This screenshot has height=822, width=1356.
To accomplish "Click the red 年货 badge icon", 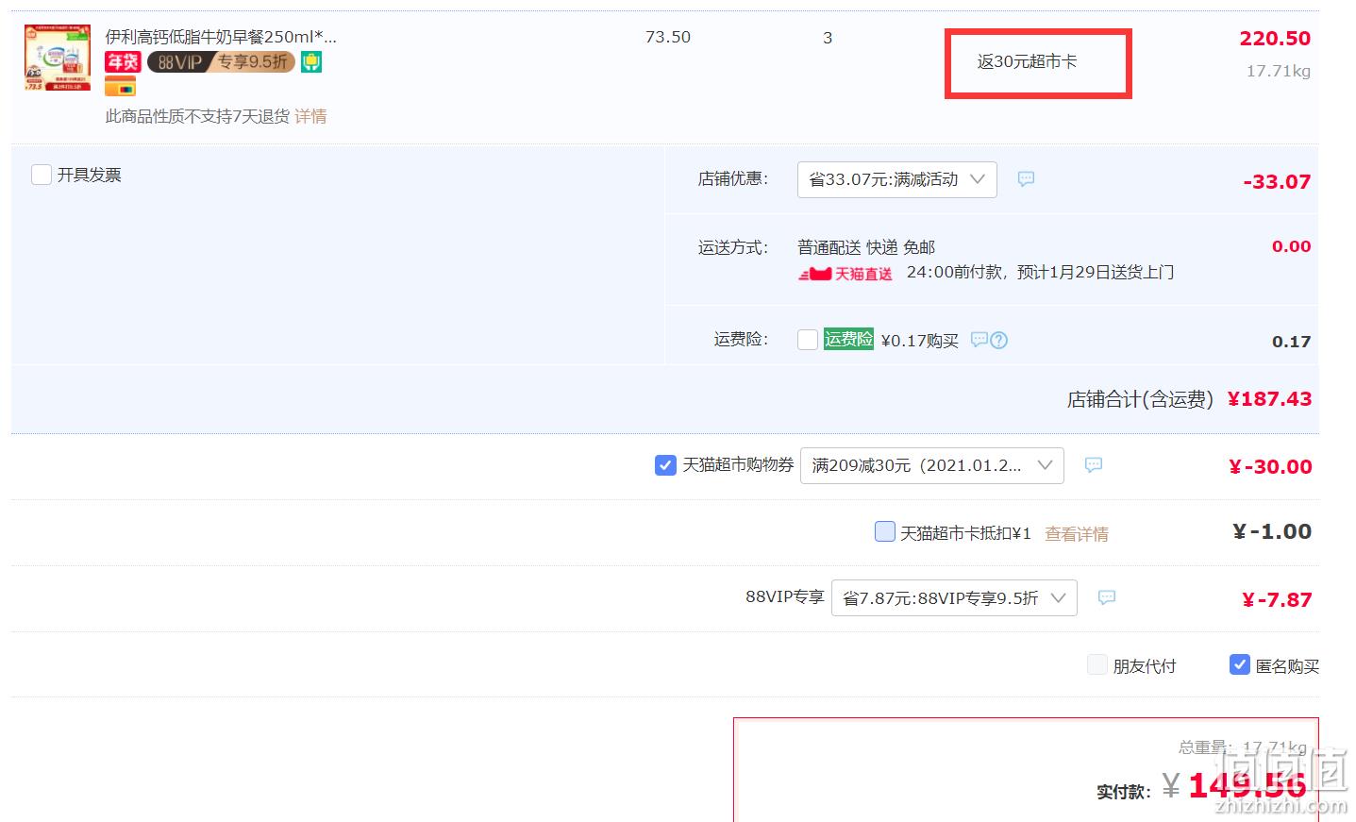I will pyautogui.click(x=123, y=62).
